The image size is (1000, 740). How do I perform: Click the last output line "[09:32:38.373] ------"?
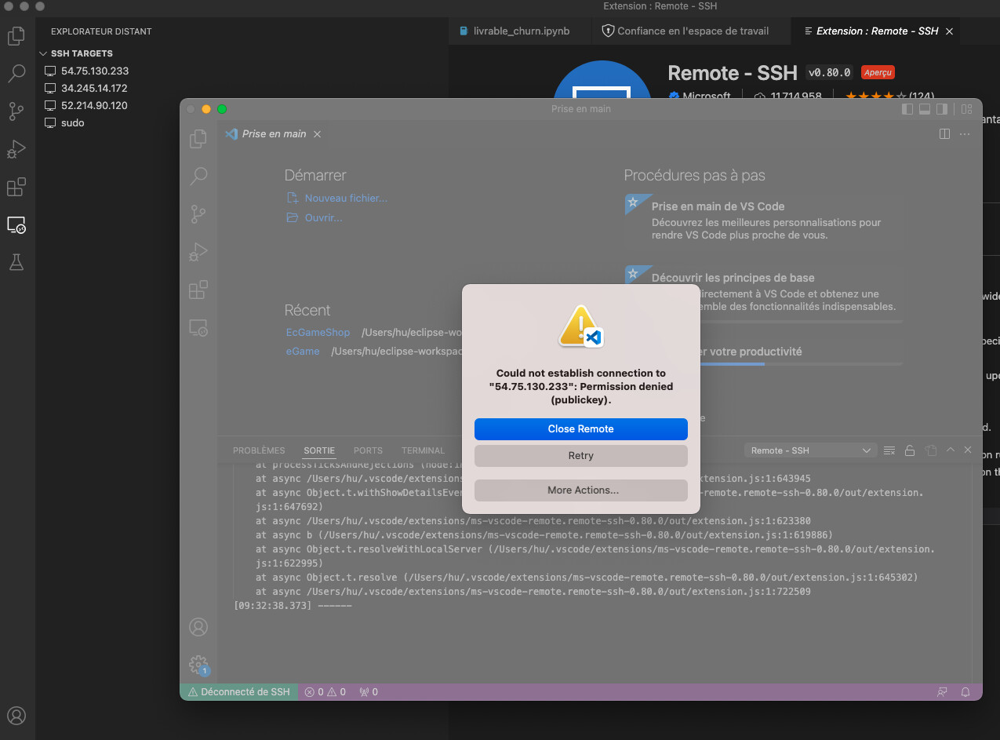coord(293,606)
